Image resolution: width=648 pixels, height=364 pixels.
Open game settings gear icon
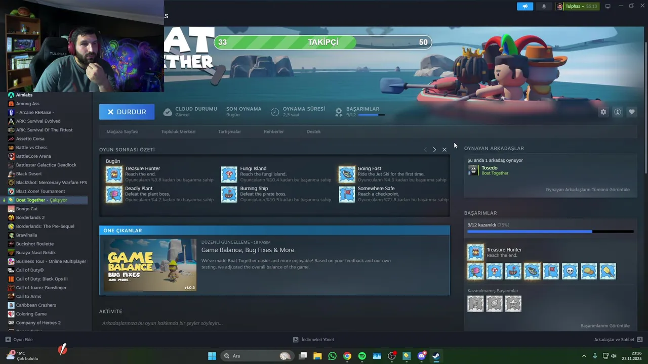coord(603,112)
